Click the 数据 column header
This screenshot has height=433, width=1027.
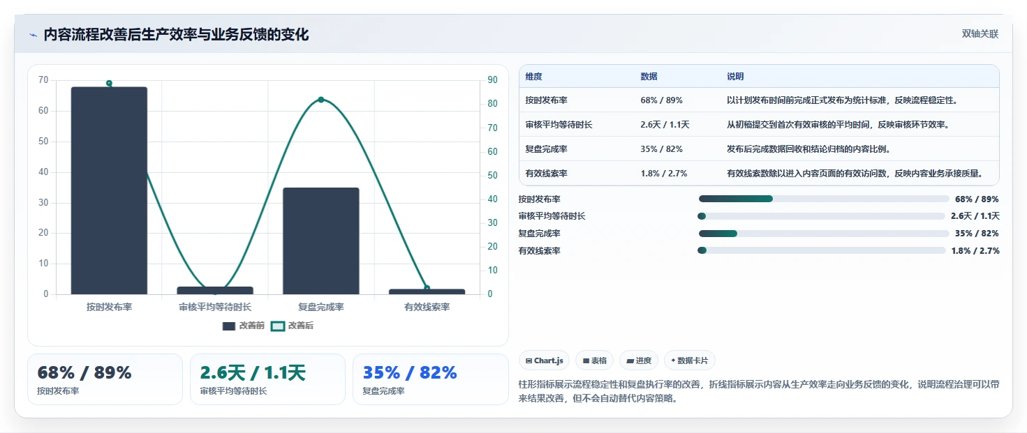coord(649,77)
